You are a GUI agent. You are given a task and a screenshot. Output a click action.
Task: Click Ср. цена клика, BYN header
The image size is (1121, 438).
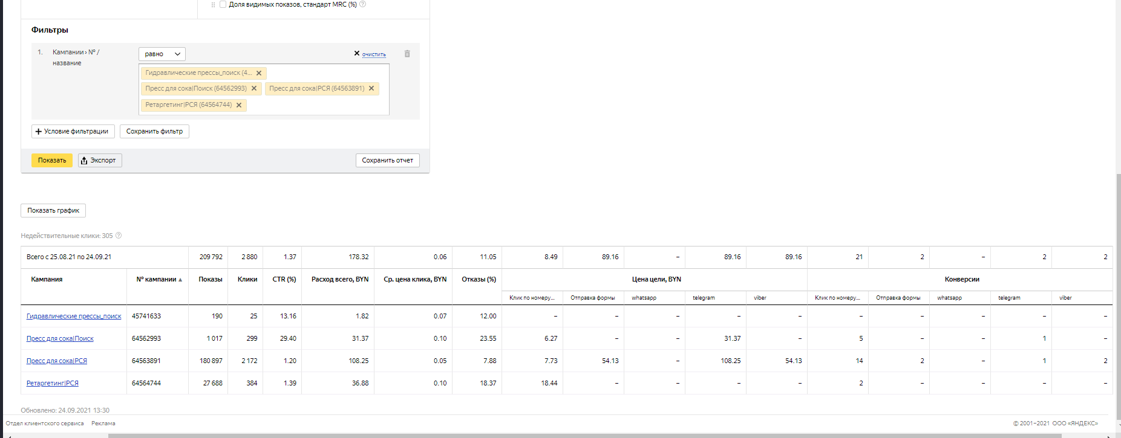[415, 279]
